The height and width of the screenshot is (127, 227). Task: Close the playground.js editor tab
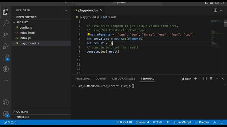tap(101, 10)
